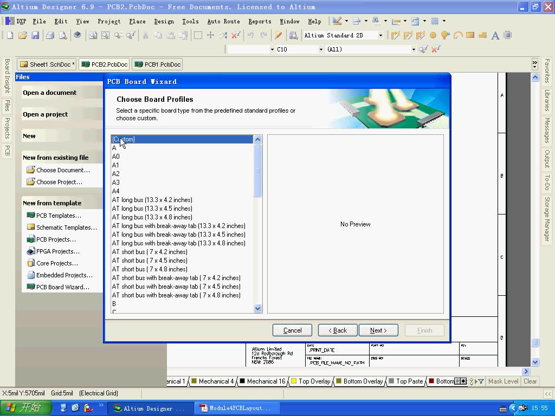Click the board profile list scrollbar down arrow

point(257,308)
